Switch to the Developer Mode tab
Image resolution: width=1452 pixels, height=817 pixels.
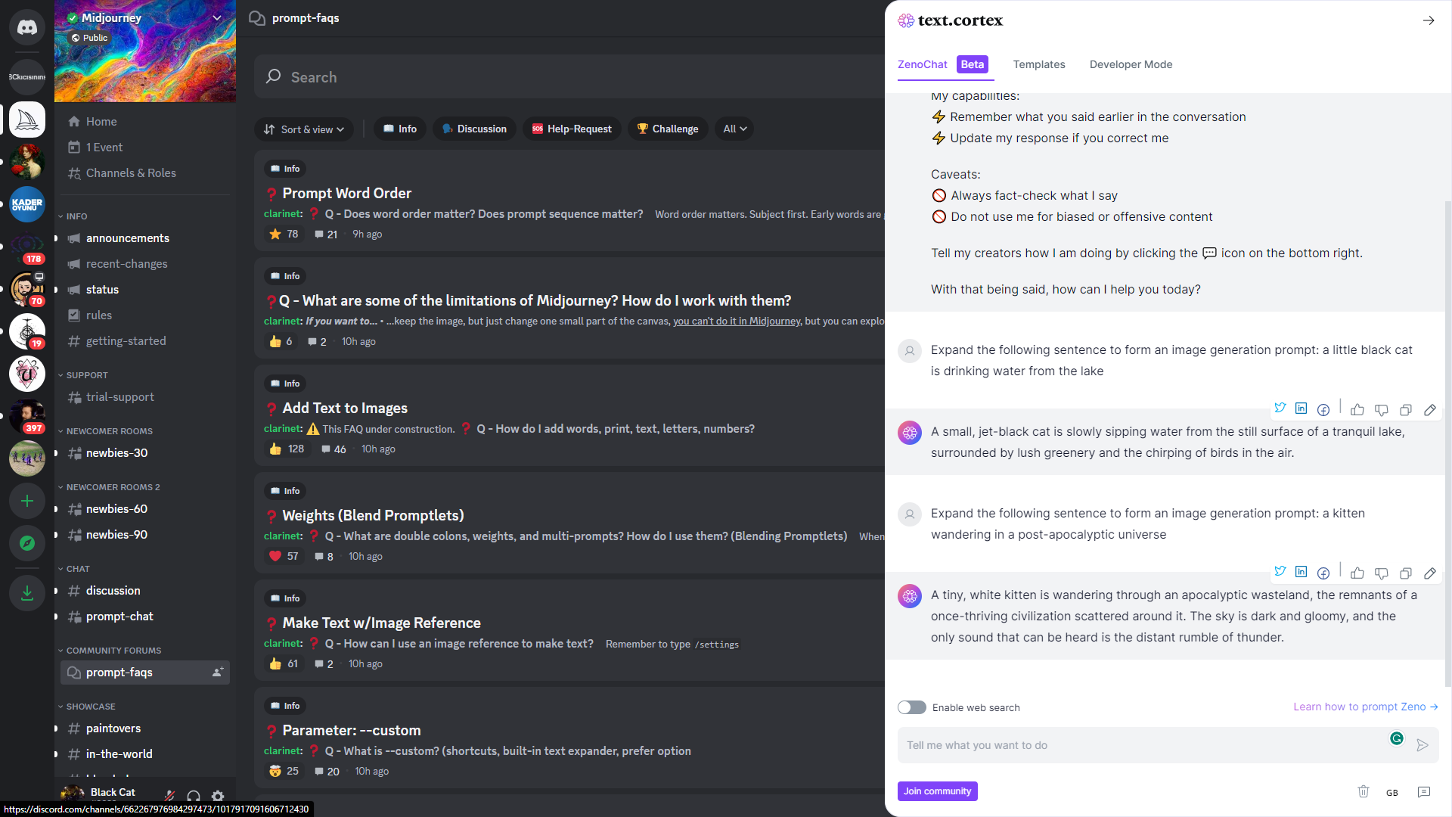1131,65
